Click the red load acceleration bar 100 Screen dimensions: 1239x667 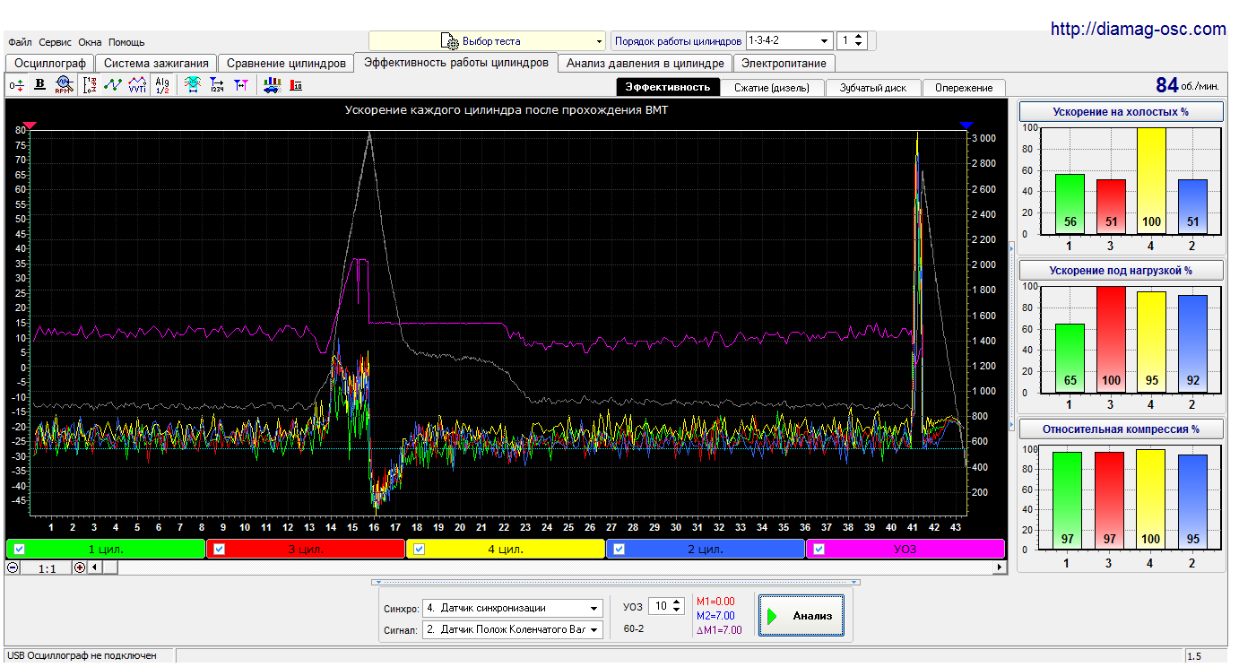[x=1111, y=339]
